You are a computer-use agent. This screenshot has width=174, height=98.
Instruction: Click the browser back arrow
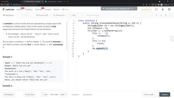pyautogui.click(x=2, y=5)
